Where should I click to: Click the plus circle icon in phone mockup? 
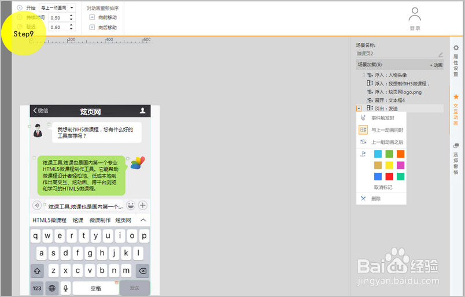[x=143, y=205]
